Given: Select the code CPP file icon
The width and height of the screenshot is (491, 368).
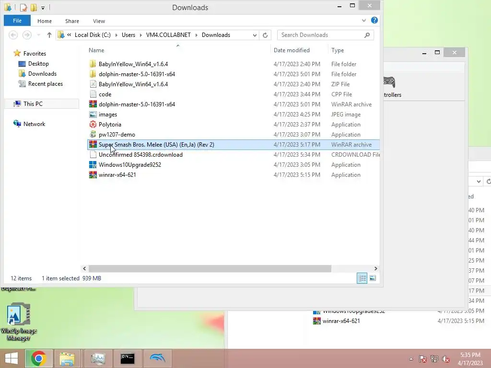Looking at the screenshot, I should pos(93,94).
